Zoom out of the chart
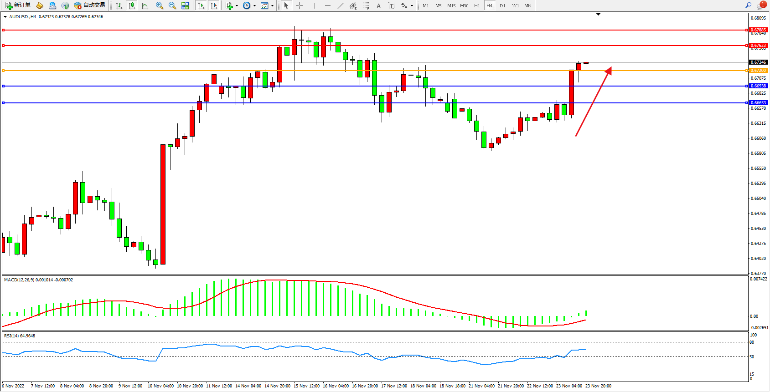The image size is (770, 392). 172,5
